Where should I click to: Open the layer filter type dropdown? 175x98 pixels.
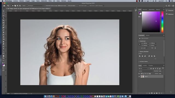(x=143, y=69)
